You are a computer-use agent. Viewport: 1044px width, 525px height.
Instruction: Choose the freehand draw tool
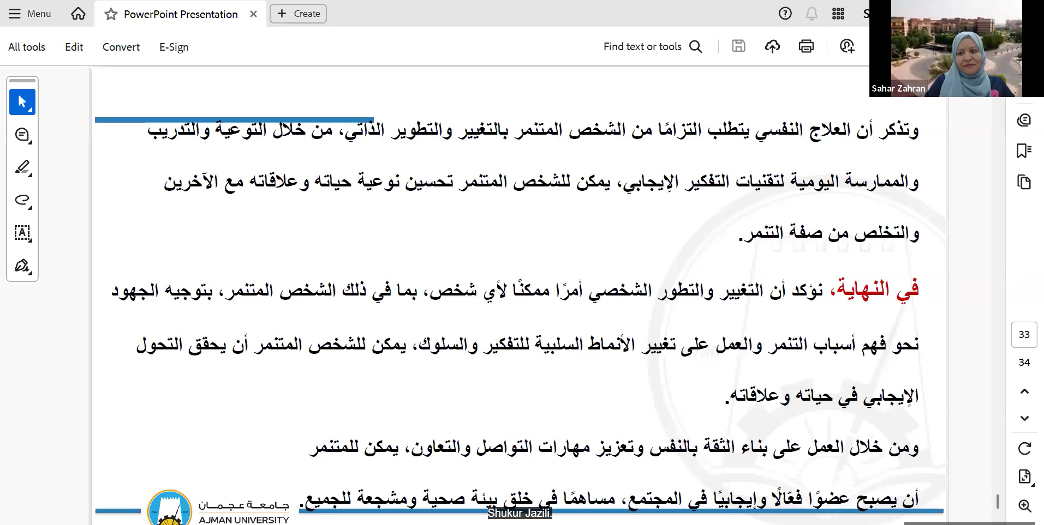[x=22, y=200]
